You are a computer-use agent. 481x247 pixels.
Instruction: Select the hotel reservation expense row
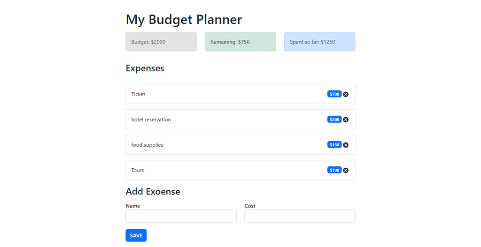pos(240,120)
